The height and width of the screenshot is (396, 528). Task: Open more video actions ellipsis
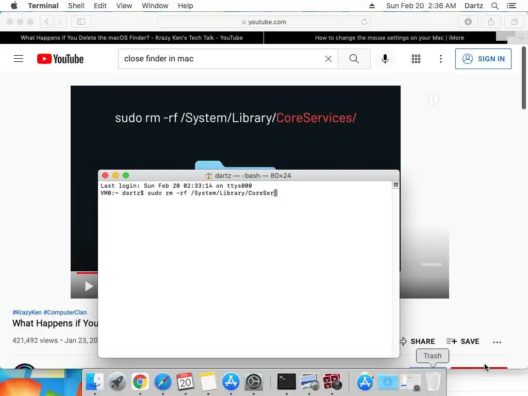[x=497, y=342]
